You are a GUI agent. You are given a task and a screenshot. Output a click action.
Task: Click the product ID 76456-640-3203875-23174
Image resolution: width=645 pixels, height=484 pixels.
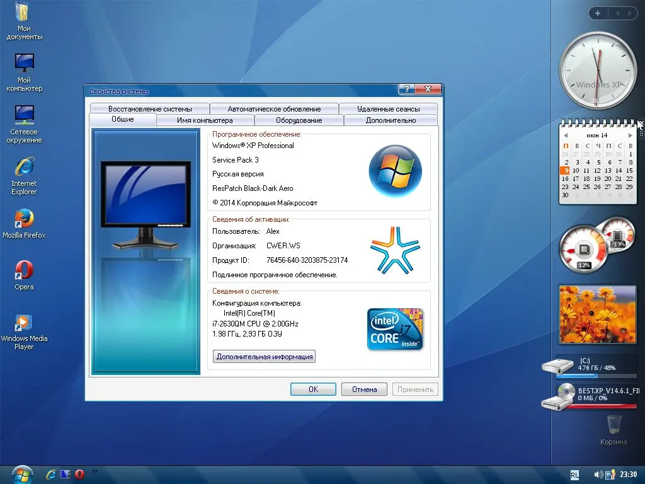point(307,260)
